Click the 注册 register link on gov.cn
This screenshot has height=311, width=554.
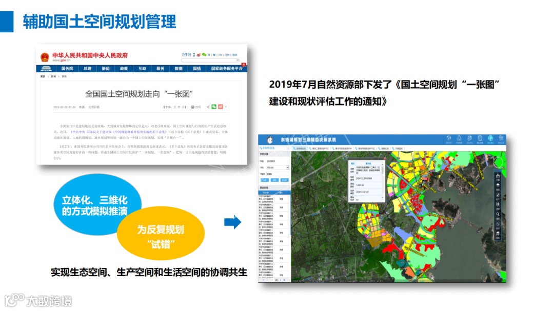pyautogui.click(x=227, y=55)
